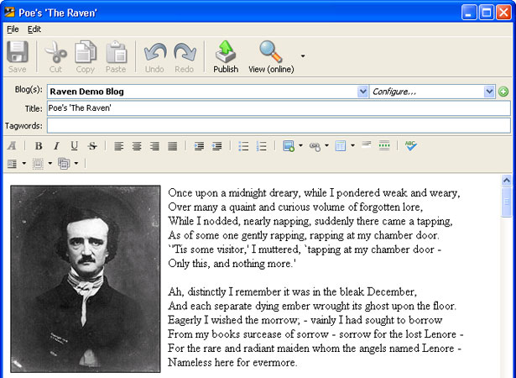This screenshot has height=378, width=516.
Task: Click the green add blog icon
Action: click(x=503, y=92)
